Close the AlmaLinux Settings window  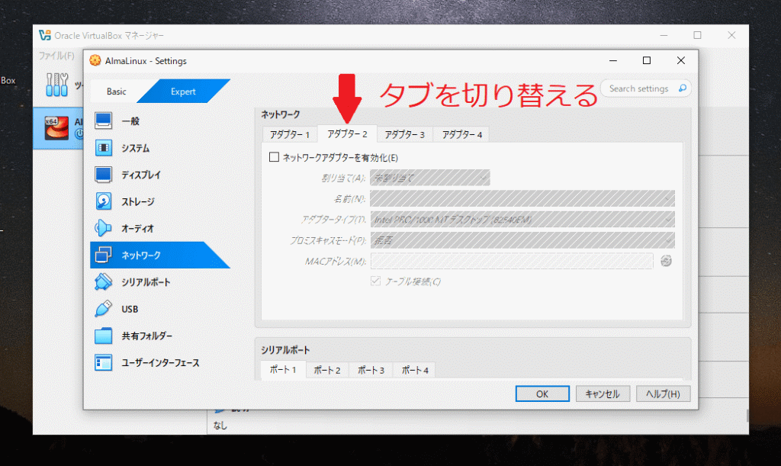point(681,61)
